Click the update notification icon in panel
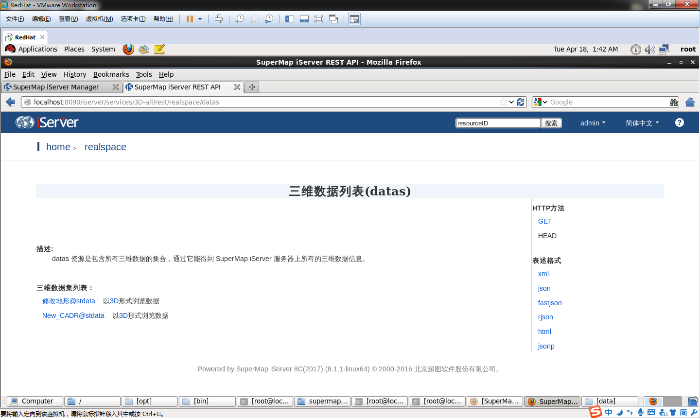 (635, 49)
